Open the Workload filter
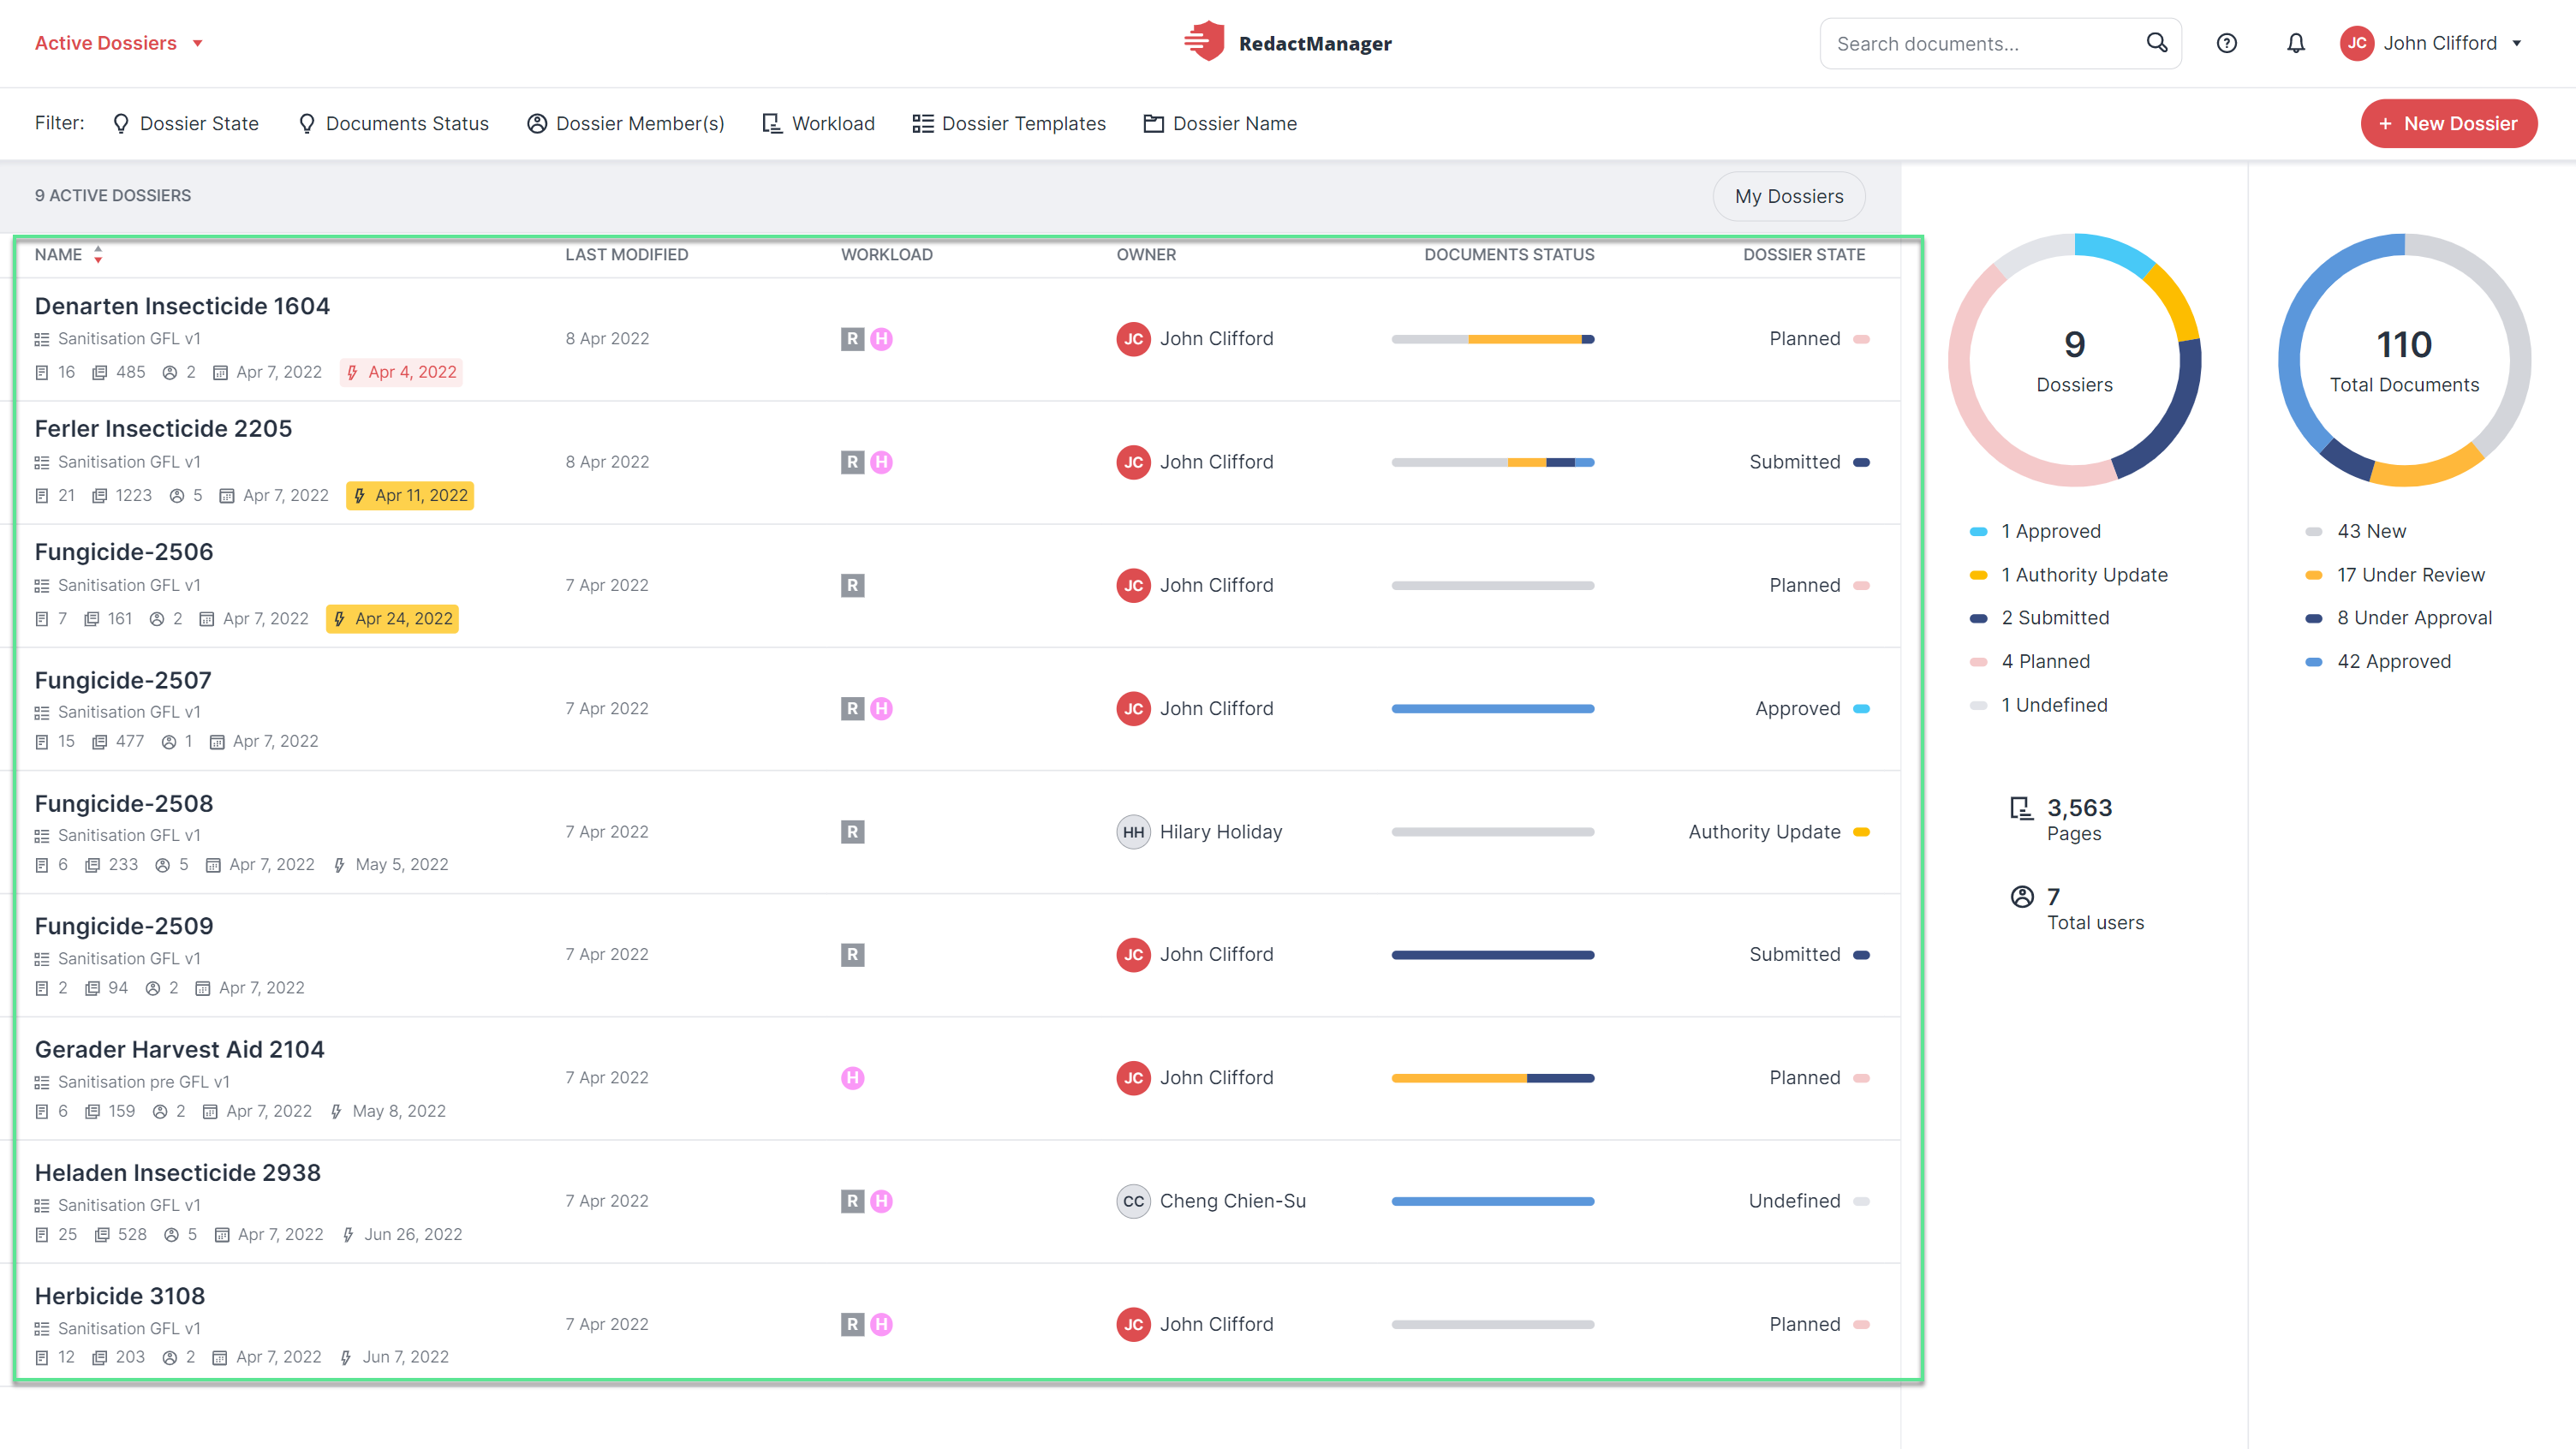The image size is (2576, 1449). (x=818, y=123)
